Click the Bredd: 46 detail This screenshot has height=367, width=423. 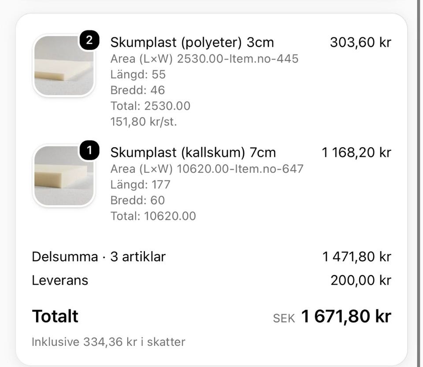137,90
